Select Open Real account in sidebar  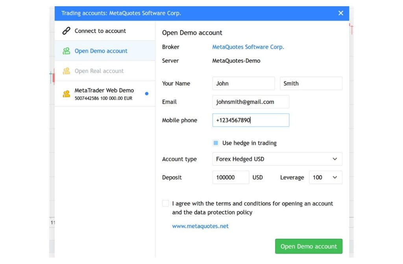105,71
